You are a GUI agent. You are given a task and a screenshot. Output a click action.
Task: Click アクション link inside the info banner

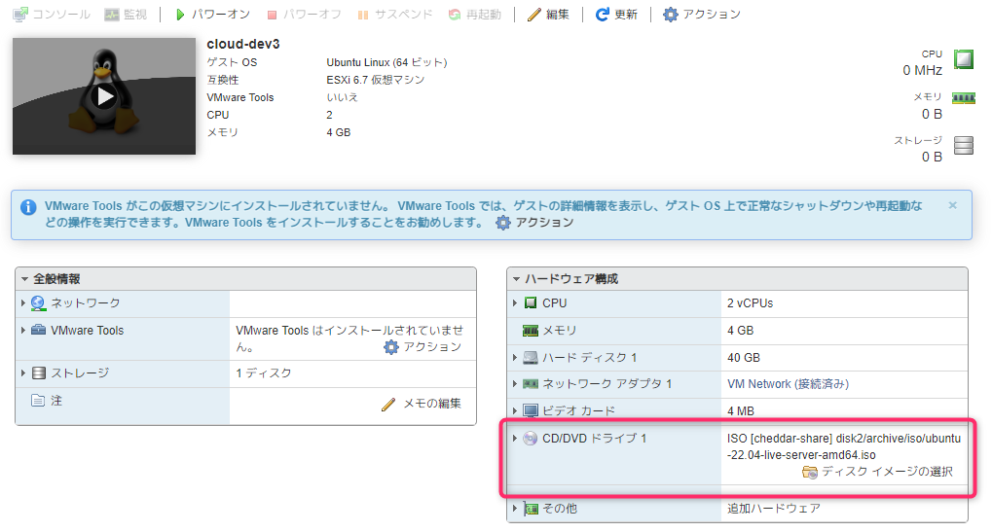(544, 223)
